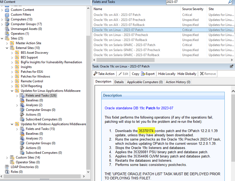This screenshot has height=181, width=235.
Task: Click the BES Asset Discovery feed icon
Action: (17, 53)
